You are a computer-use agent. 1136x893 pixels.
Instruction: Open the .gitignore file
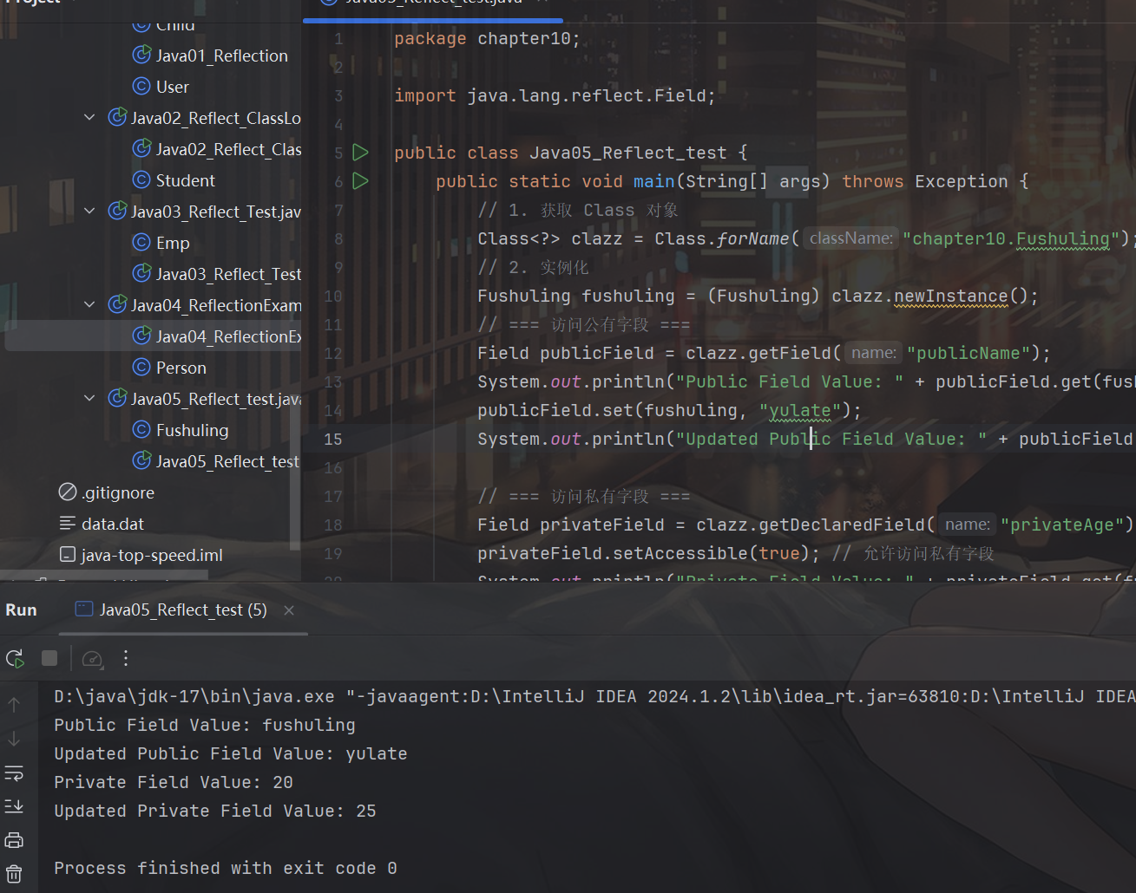(117, 492)
